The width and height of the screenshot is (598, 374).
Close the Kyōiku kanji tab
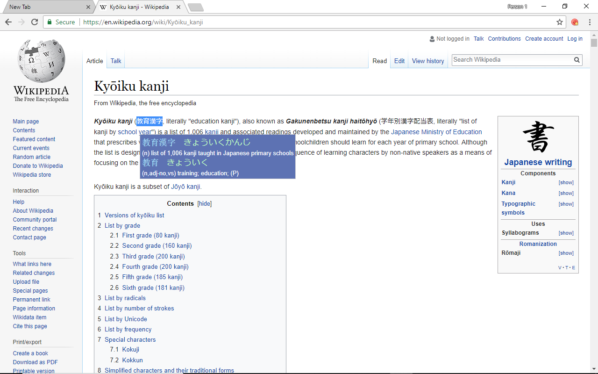point(178,7)
